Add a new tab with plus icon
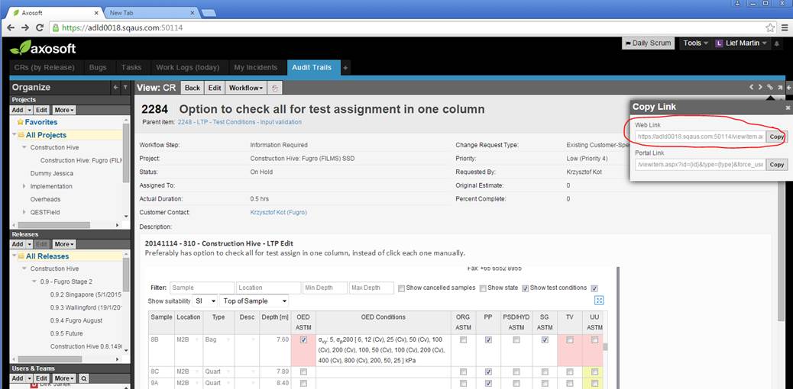The width and height of the screenshot is (793, 389). point(345,68)
